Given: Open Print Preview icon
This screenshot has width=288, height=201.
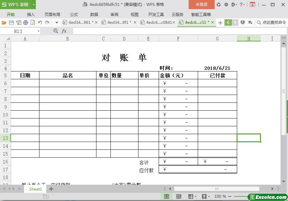Looking at the screenshot, I should tap(33, 23).
